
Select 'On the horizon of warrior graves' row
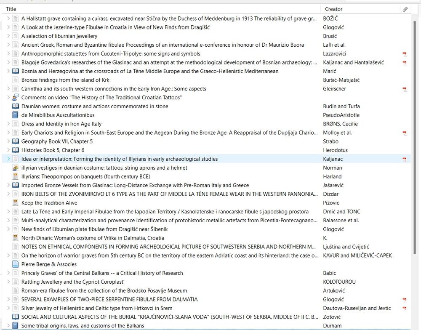point(206,255)
